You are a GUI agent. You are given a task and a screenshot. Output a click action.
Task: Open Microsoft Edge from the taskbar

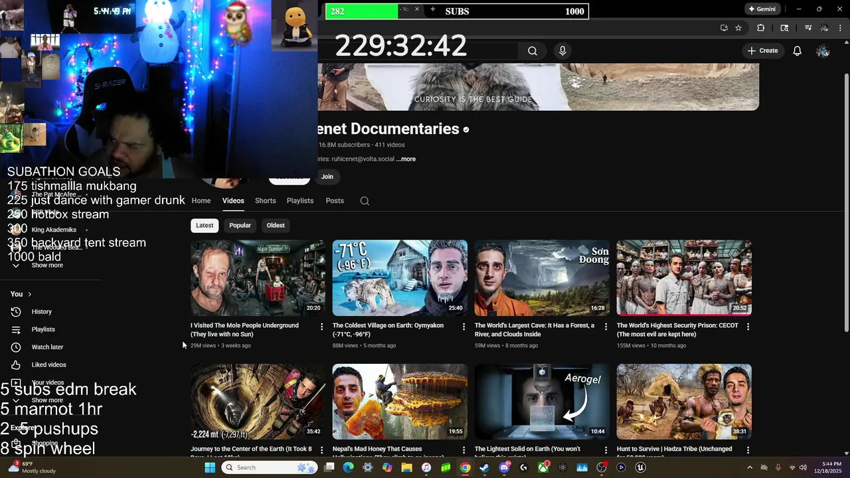pyautogui.click(x=349, y=467)
